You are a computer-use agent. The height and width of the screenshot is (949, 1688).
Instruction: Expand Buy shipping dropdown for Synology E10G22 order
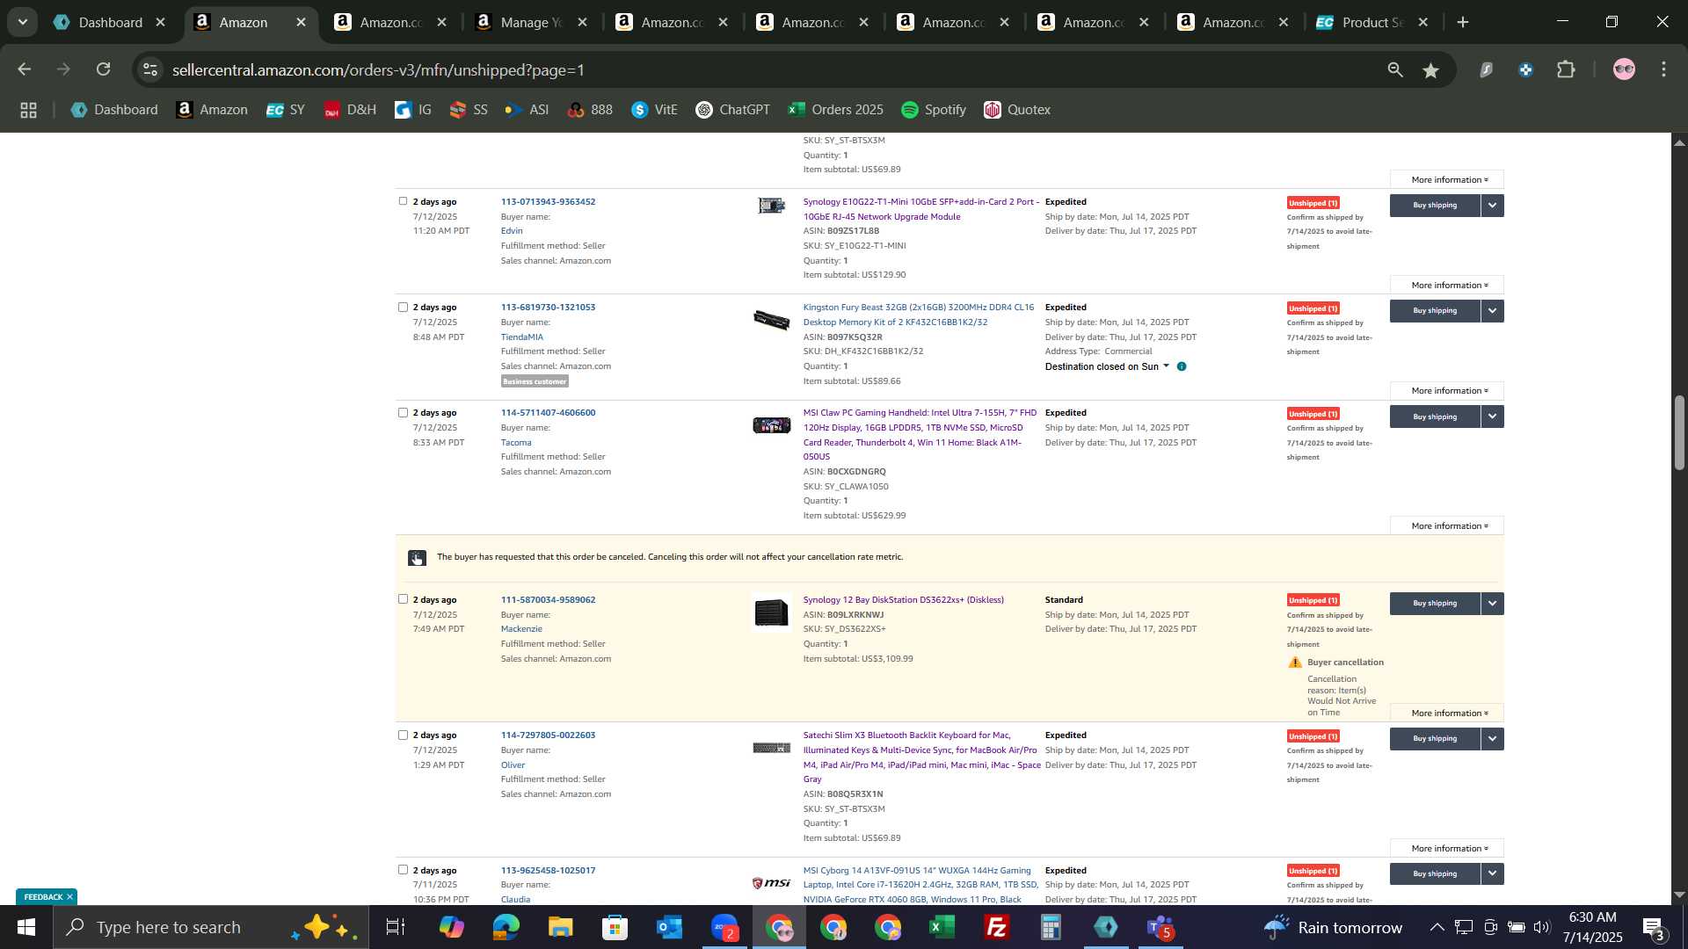(1492, 206)
